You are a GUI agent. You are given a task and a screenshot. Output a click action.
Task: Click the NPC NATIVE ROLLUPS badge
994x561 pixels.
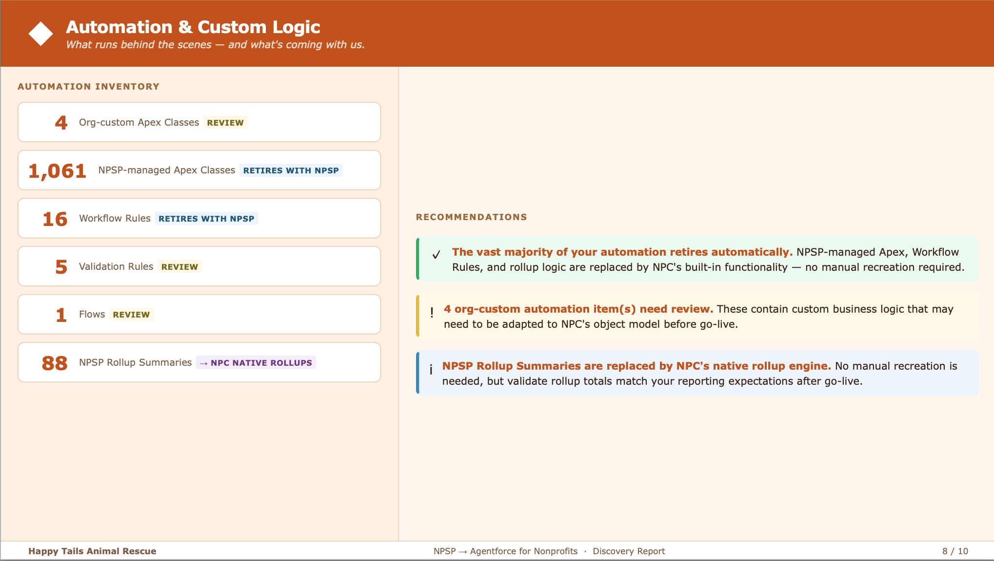point(256,363)
